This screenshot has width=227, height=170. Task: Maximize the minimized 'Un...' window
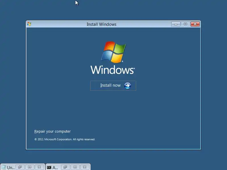30,167
